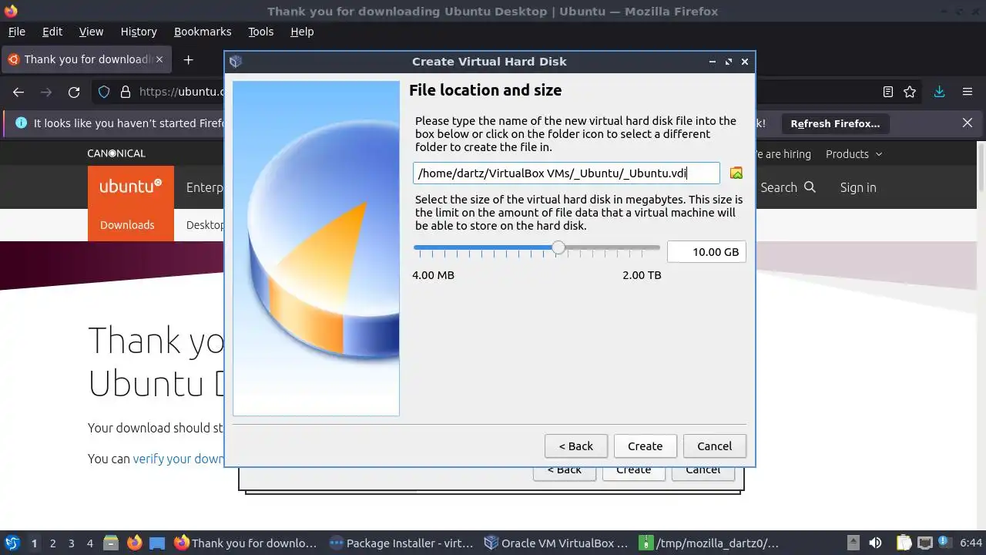Image resolution: width=986 pixels, height=555 pixels.
Task: Open Firefox downloads panel arrow icon
Action: click(x=939, y=92)
